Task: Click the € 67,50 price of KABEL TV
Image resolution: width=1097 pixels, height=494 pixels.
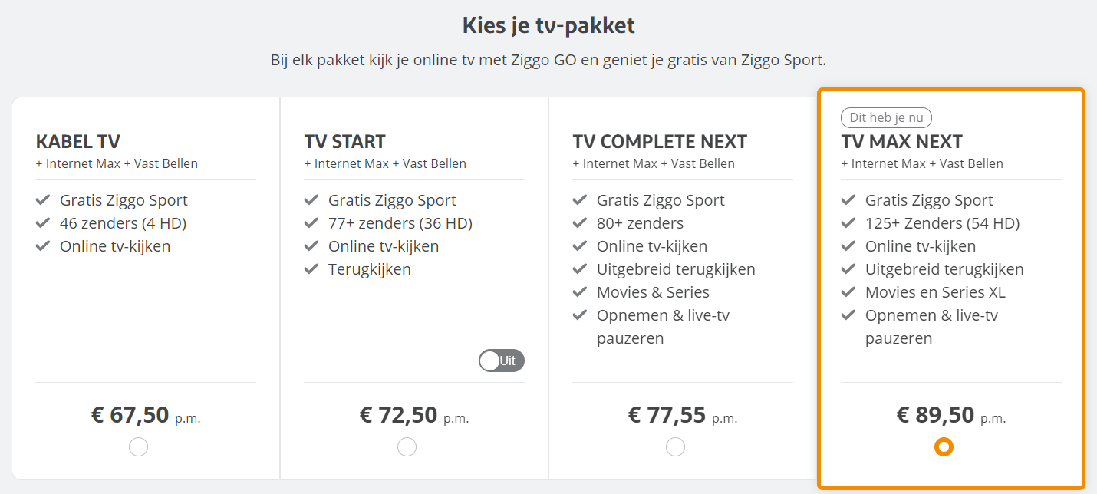Action: point(132,414)
